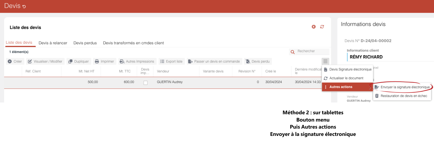Select Restauration de devis en échec
Image resolution: width=434 pixels, height=162 pixels.
[402, 96]
